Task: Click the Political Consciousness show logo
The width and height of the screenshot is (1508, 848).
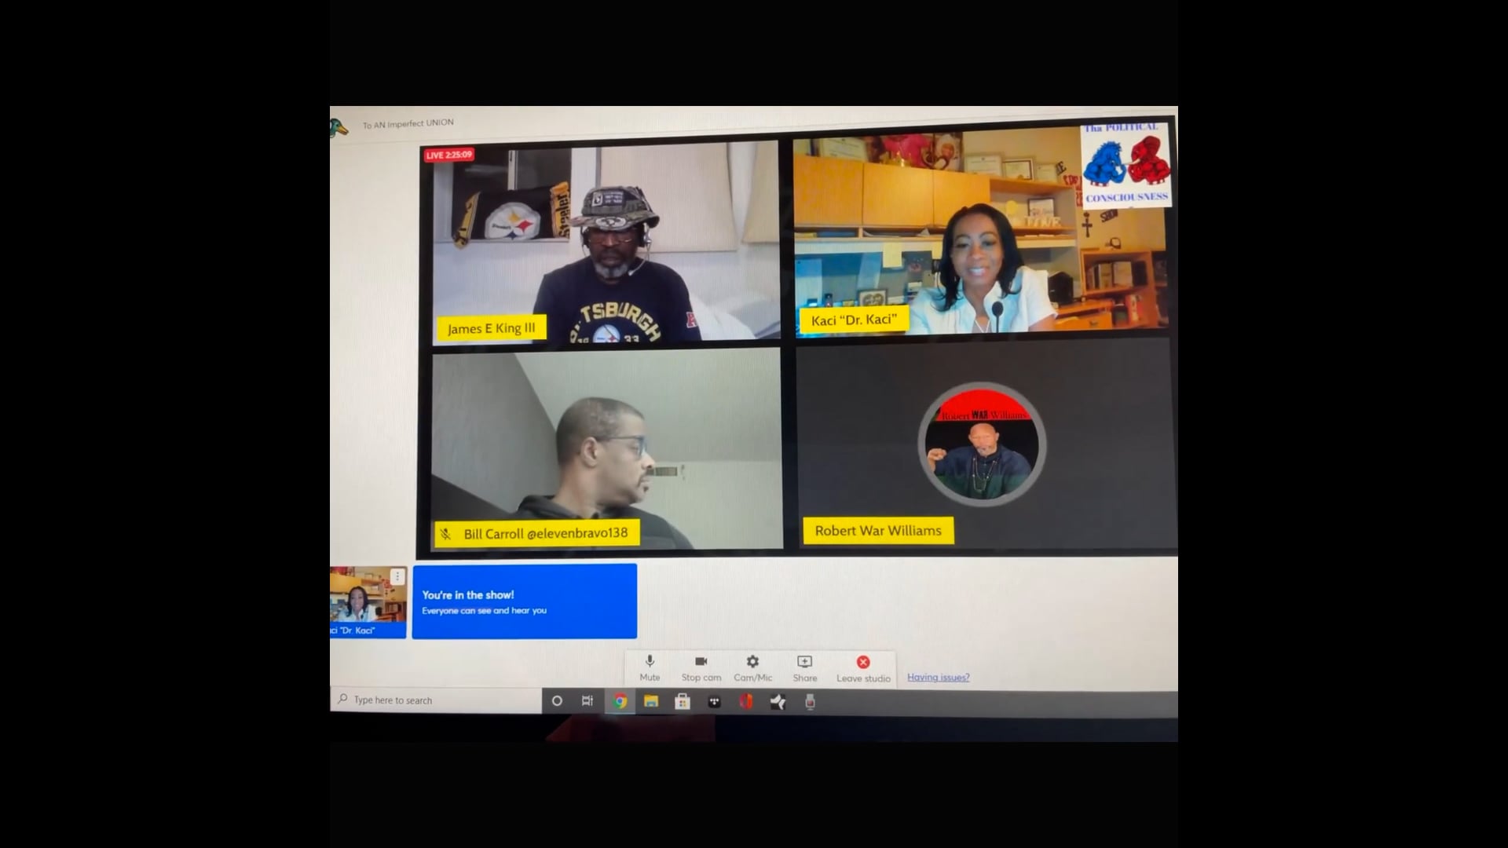Action: [x=1126, y=164]
